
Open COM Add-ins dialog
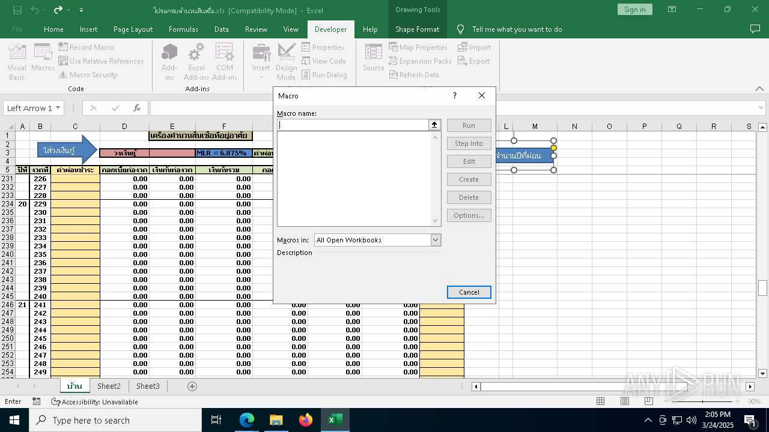(225, 61)
